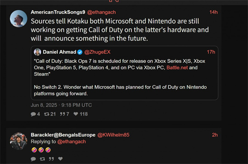
Task: Open the 2h reply timestamp
Action: coord(215,135)
